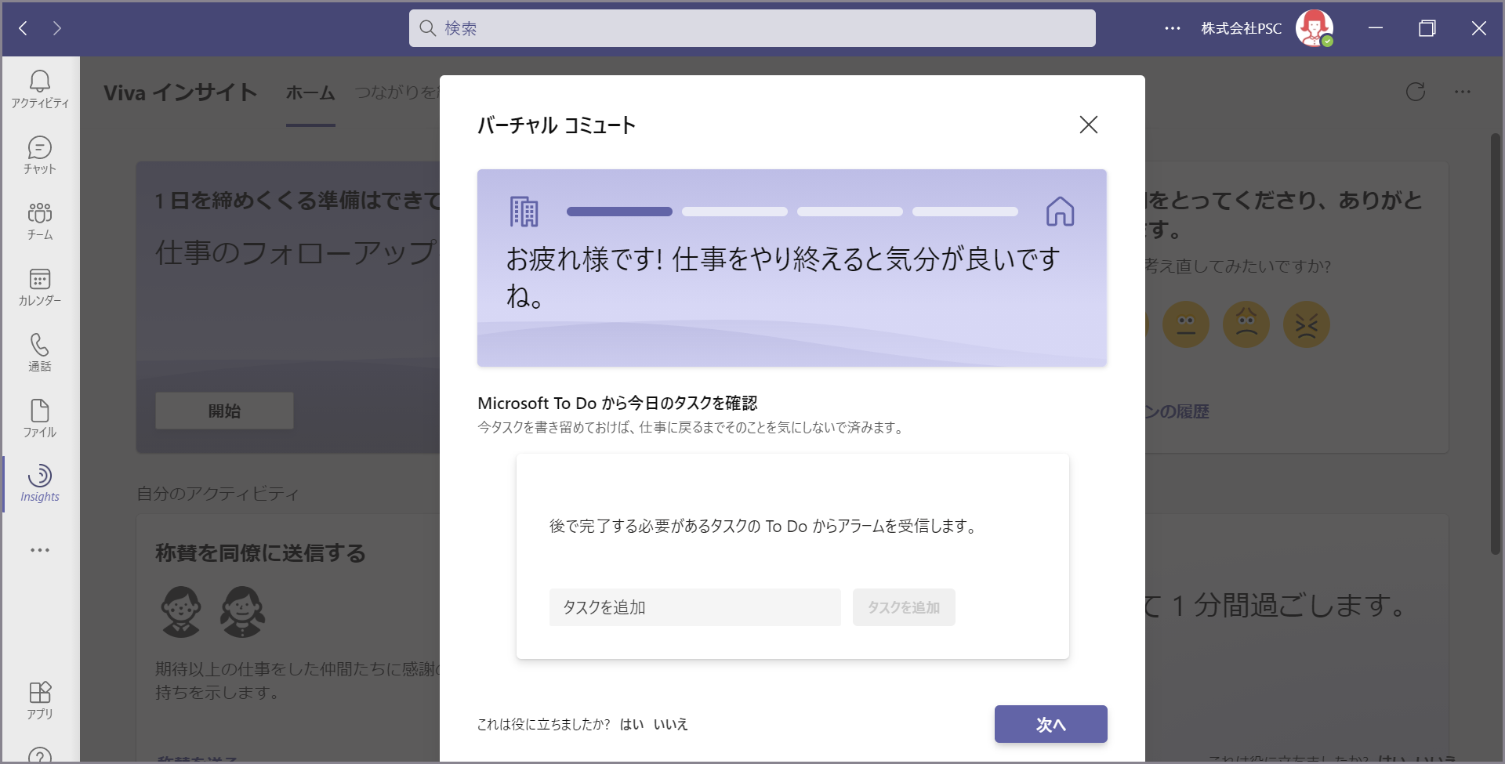The width and height of the screenshot is (1505, 764).
Task: Click the disabled タスクを追加 button
Action: 904,607
